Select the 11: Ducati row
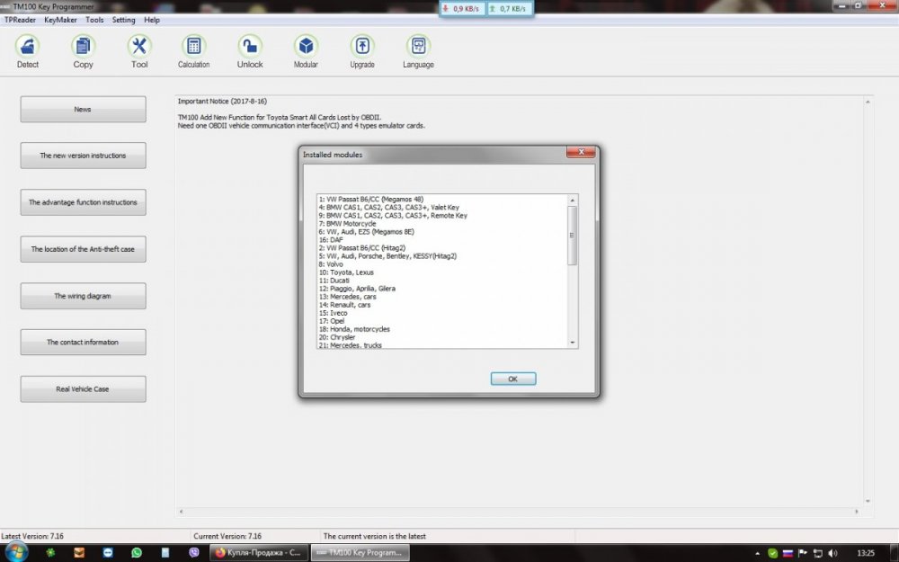Image resolution: width=899 pixels, height=562 pixels. pyautogui.click(x=334, y=281)
